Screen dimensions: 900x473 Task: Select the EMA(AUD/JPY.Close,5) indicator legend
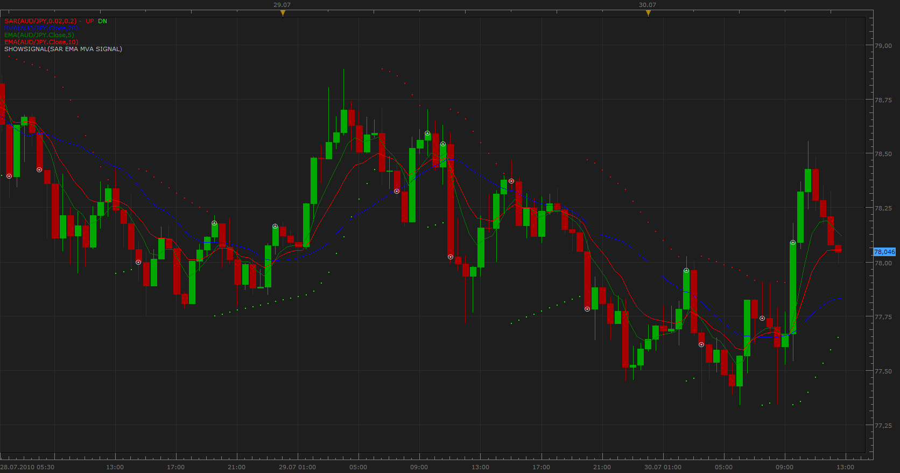point(39,35)
